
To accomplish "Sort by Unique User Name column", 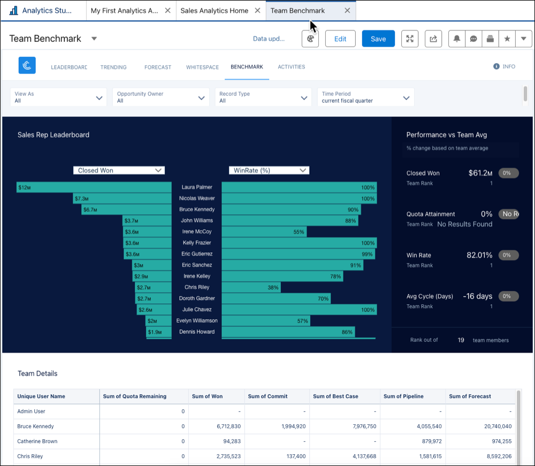I will [x=57, y=396].
